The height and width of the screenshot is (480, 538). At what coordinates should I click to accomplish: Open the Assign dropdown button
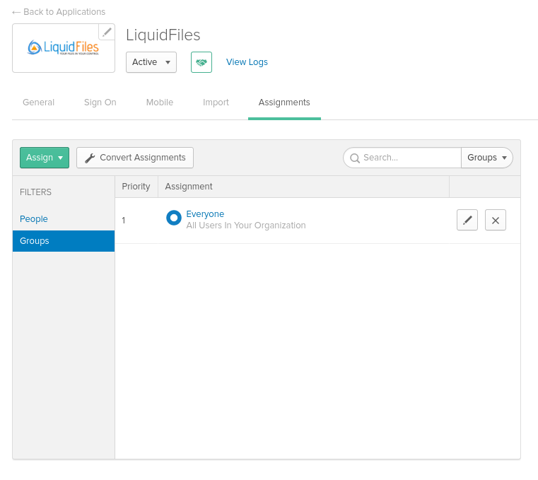pyautogui.click(x=45, y=158)
